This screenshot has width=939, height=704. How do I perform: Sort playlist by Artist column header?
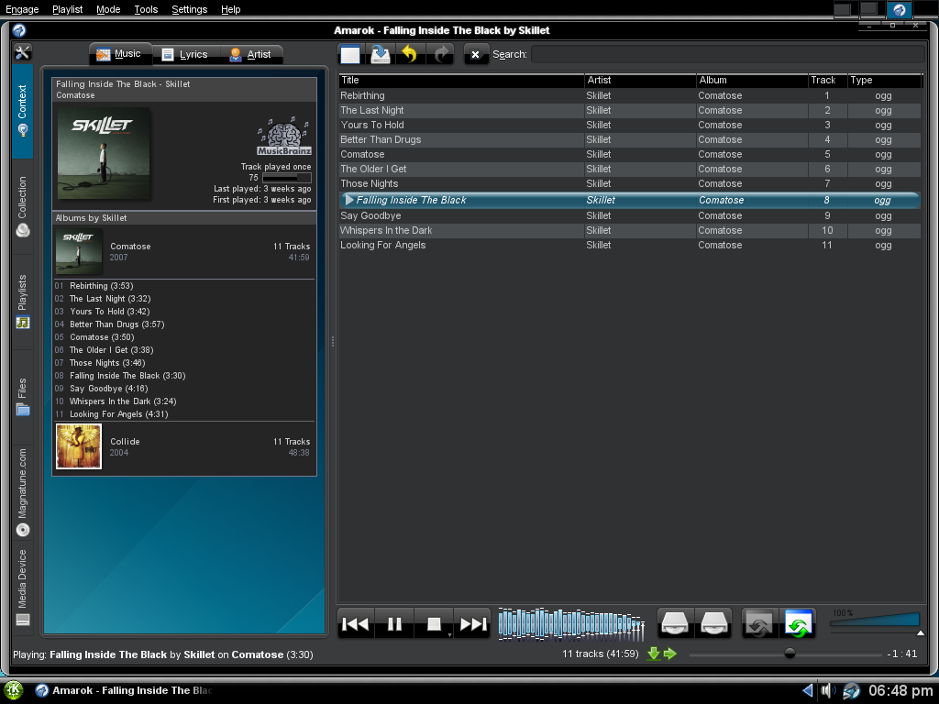pyautogui.click(x=640, y=81)
